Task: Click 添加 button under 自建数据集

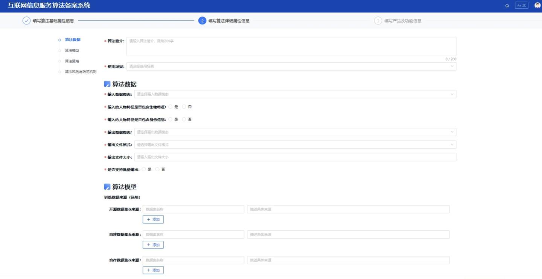Action: point(153,245)
